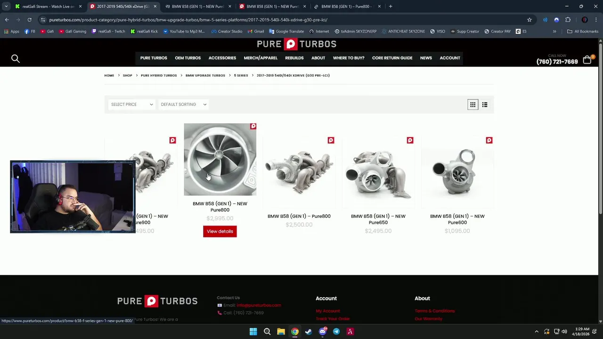Viewport: 603px width, 339px height.
Task: Click red badge icon on Pure800 product
Action: (x=331, y=140)
